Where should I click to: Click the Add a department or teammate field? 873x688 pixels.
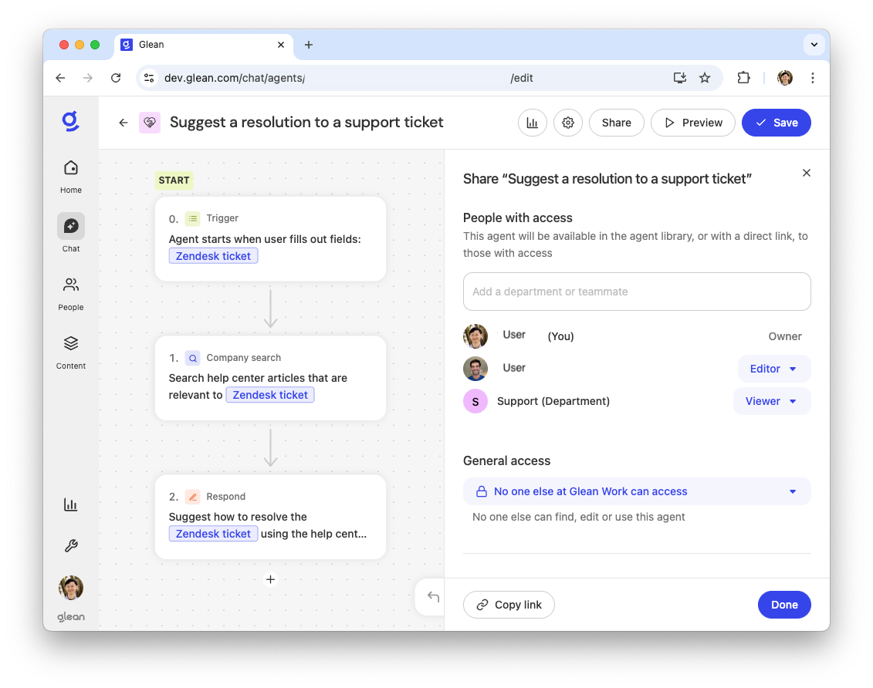pyautogui.click(x=637, y=292)
